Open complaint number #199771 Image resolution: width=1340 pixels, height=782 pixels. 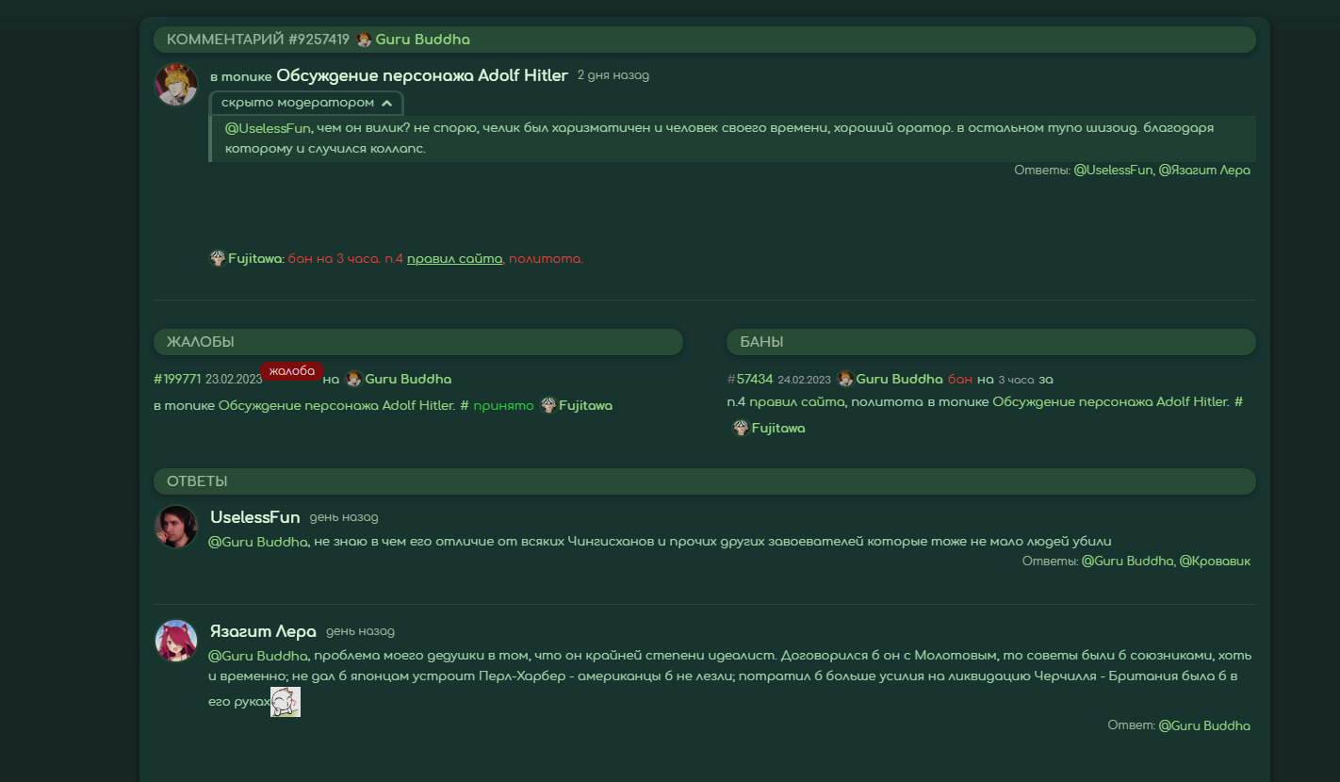[177, 379]
